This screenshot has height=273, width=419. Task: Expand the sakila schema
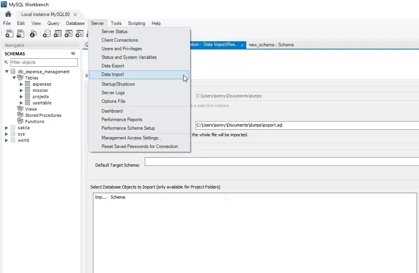[x=7, y=128]
